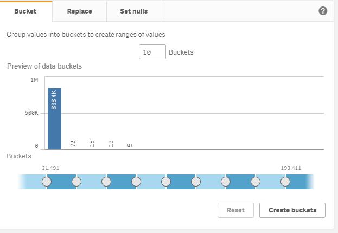Viewport: 338px width, 233px height.
Task: Select the eighth bucket slider handle from left
Action: coord(256,182)
